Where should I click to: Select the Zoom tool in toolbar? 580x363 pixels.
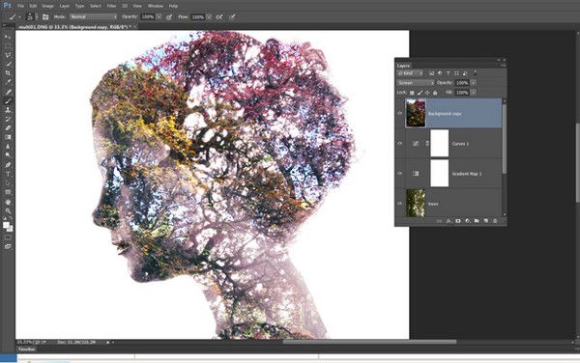tap(8, 210)
